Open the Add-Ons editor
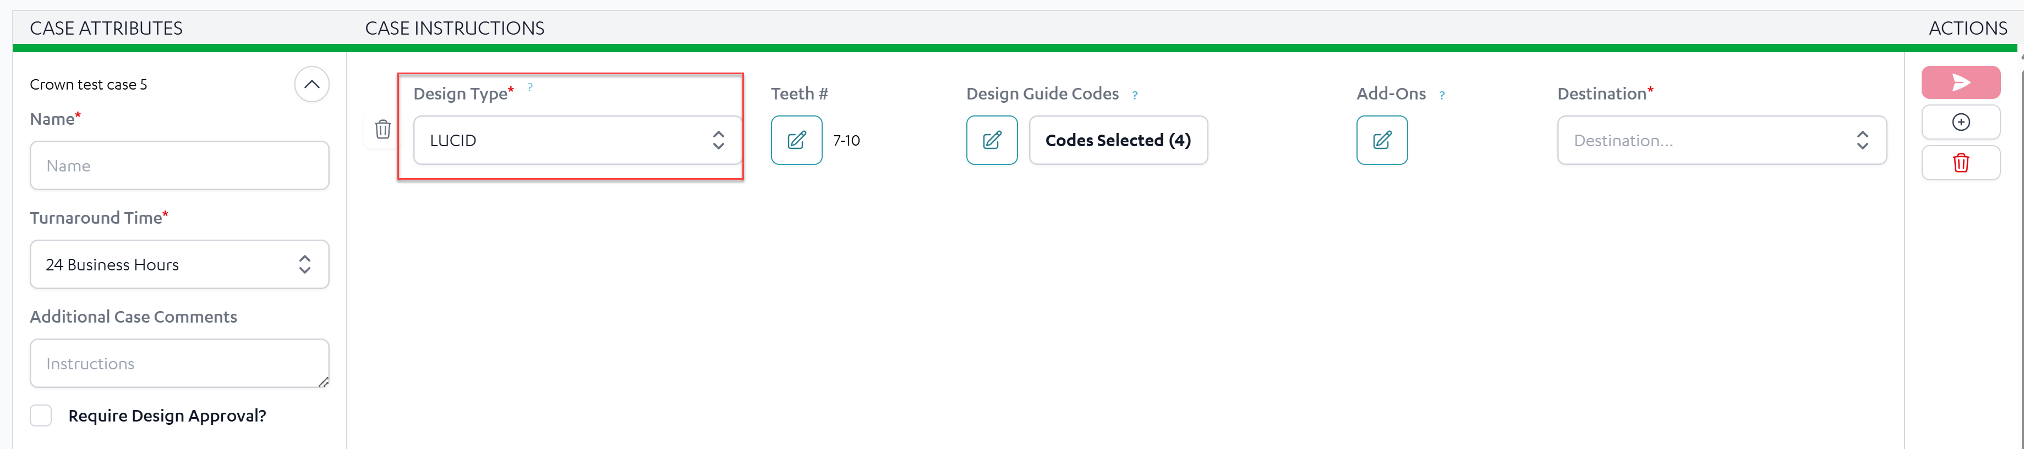2024x449 pixels. click(1381, 141)
